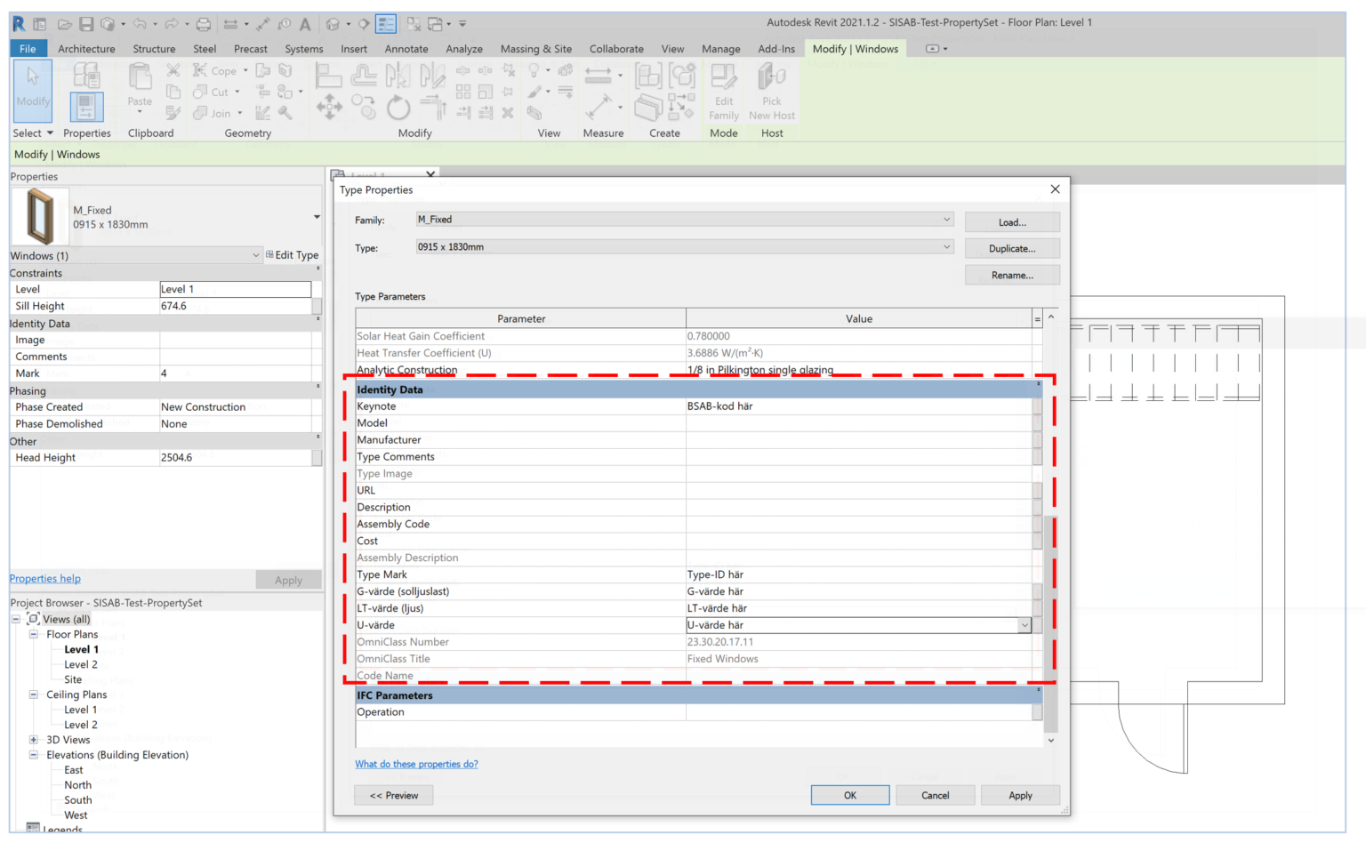The image size is (1366, 851).
Task: Switch to the Massing & Site ribbon tab
Action: (535, 49)
